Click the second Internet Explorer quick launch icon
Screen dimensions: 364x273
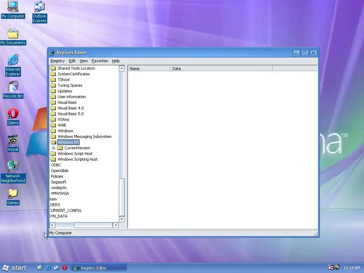coord(48,268)
